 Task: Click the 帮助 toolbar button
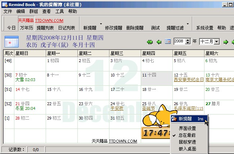[222, 28]
